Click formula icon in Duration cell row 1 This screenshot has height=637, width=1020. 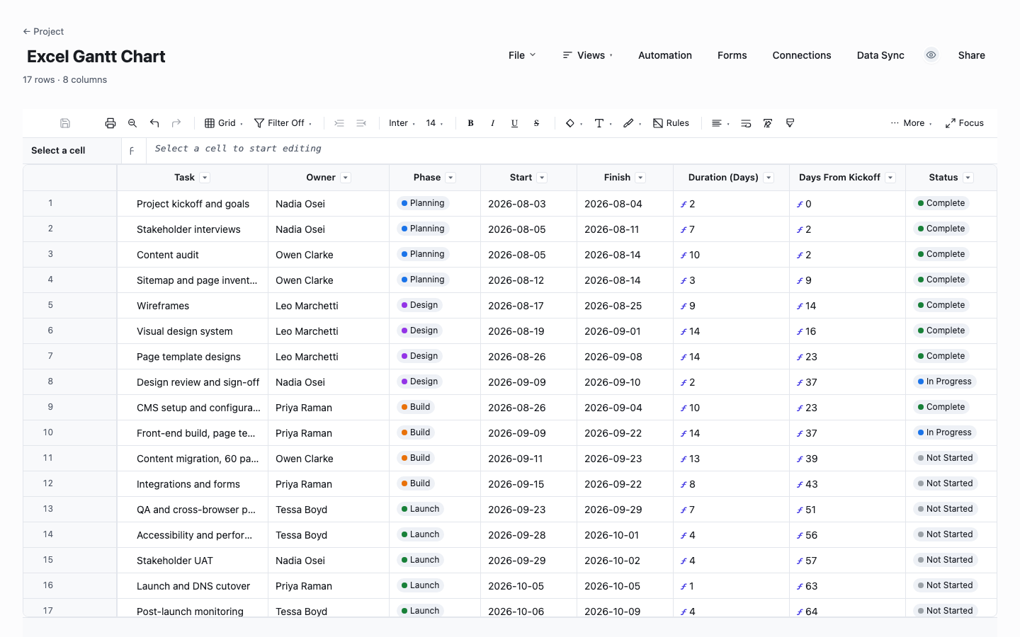click(684, 205)
